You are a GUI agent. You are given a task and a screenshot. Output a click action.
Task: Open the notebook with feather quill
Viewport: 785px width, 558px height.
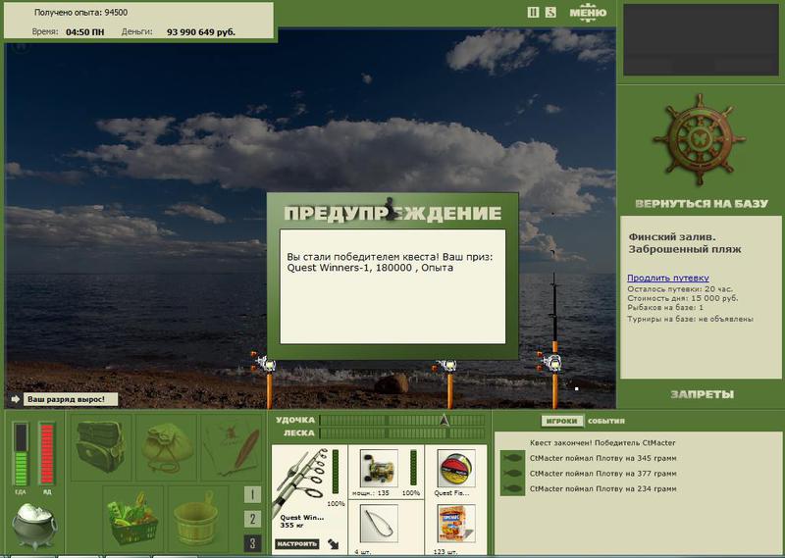pos(232,447)
